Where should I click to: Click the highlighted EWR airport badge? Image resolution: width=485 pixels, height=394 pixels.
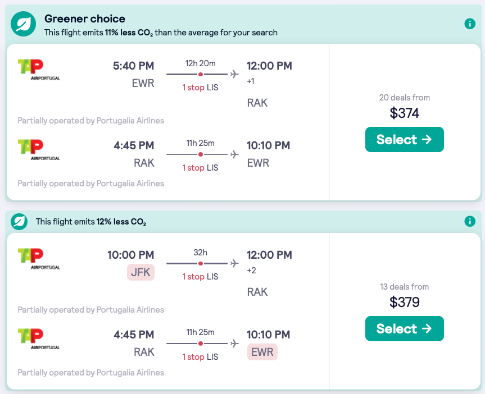pyautogui.click(x=262, y=352)
